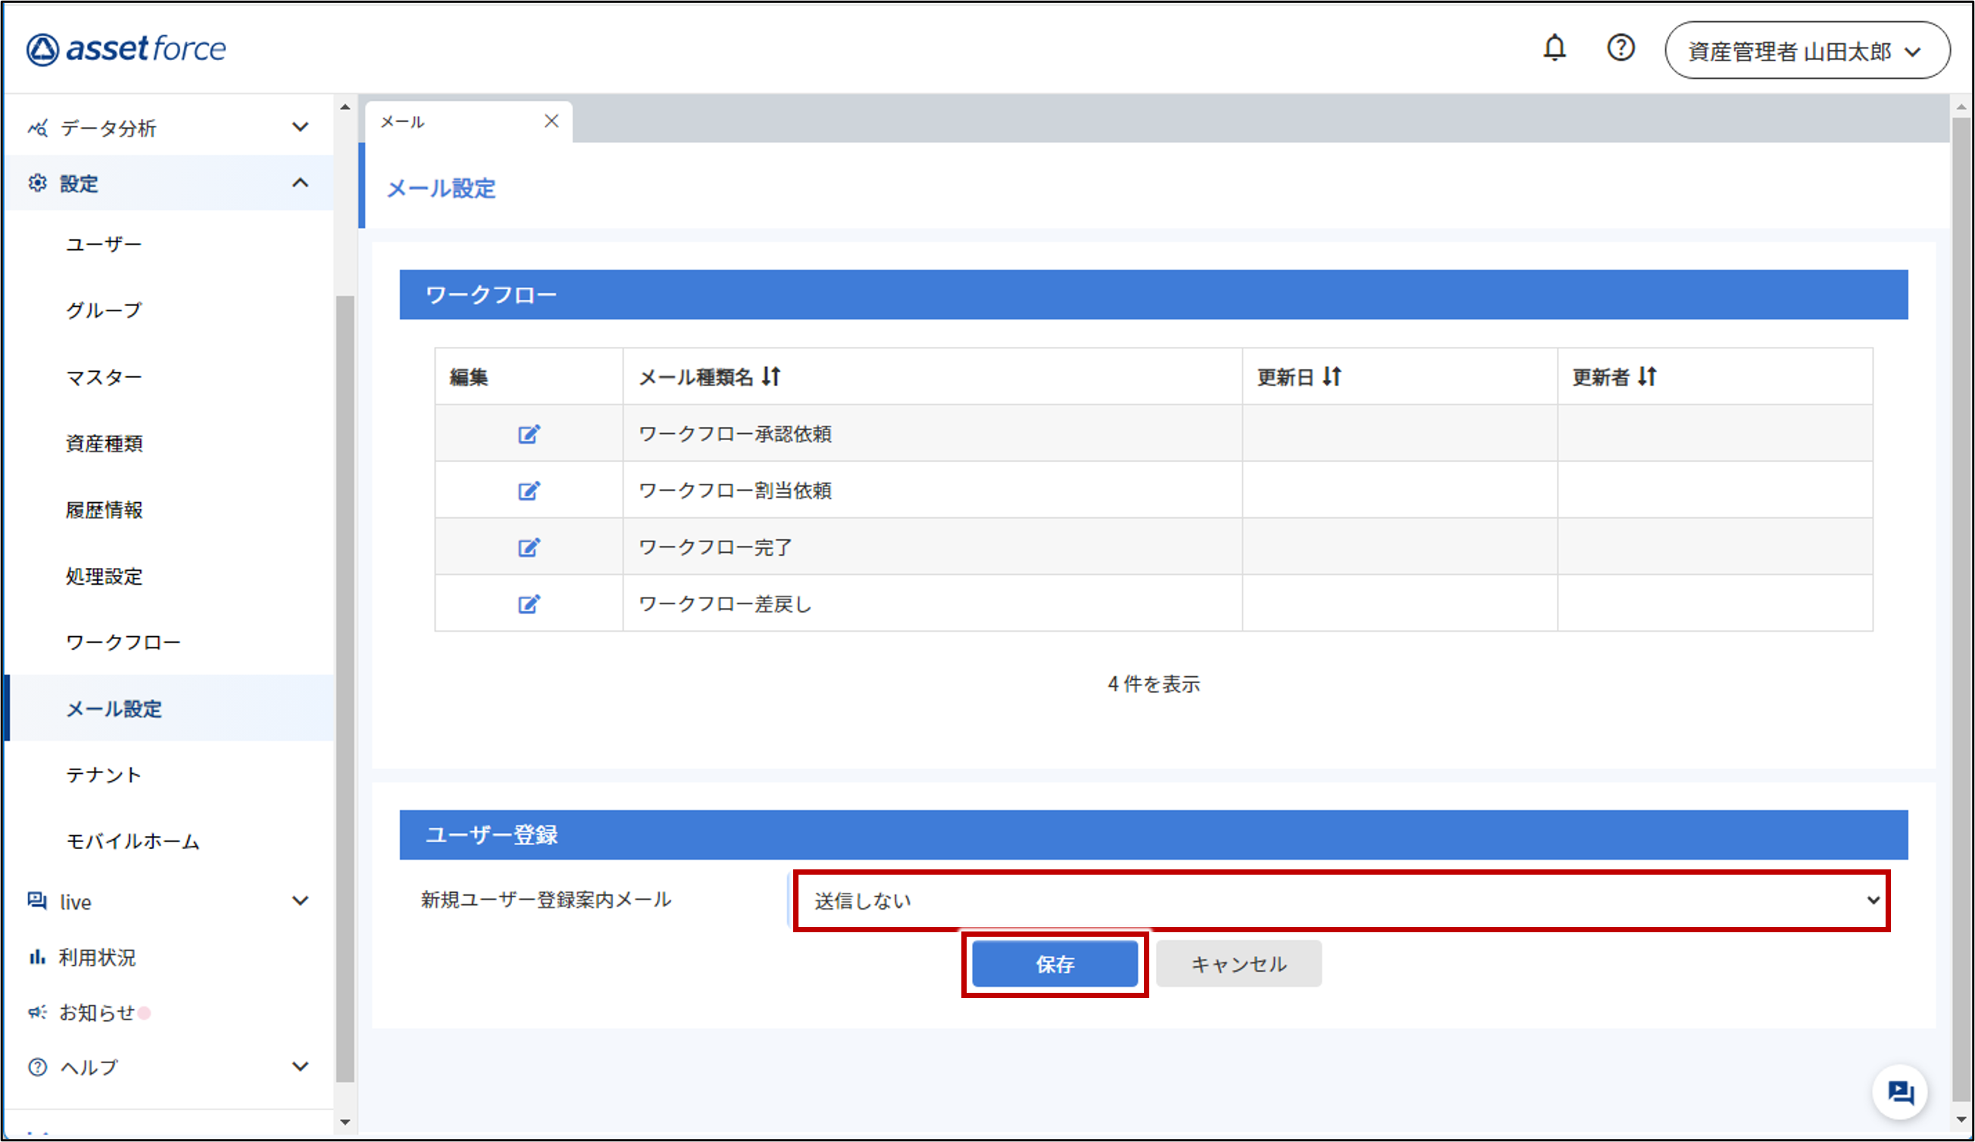Open 資産種類 in the settings menu
The width and height of the screenshot is (1975, 1142).
click(x=104, y=443)
